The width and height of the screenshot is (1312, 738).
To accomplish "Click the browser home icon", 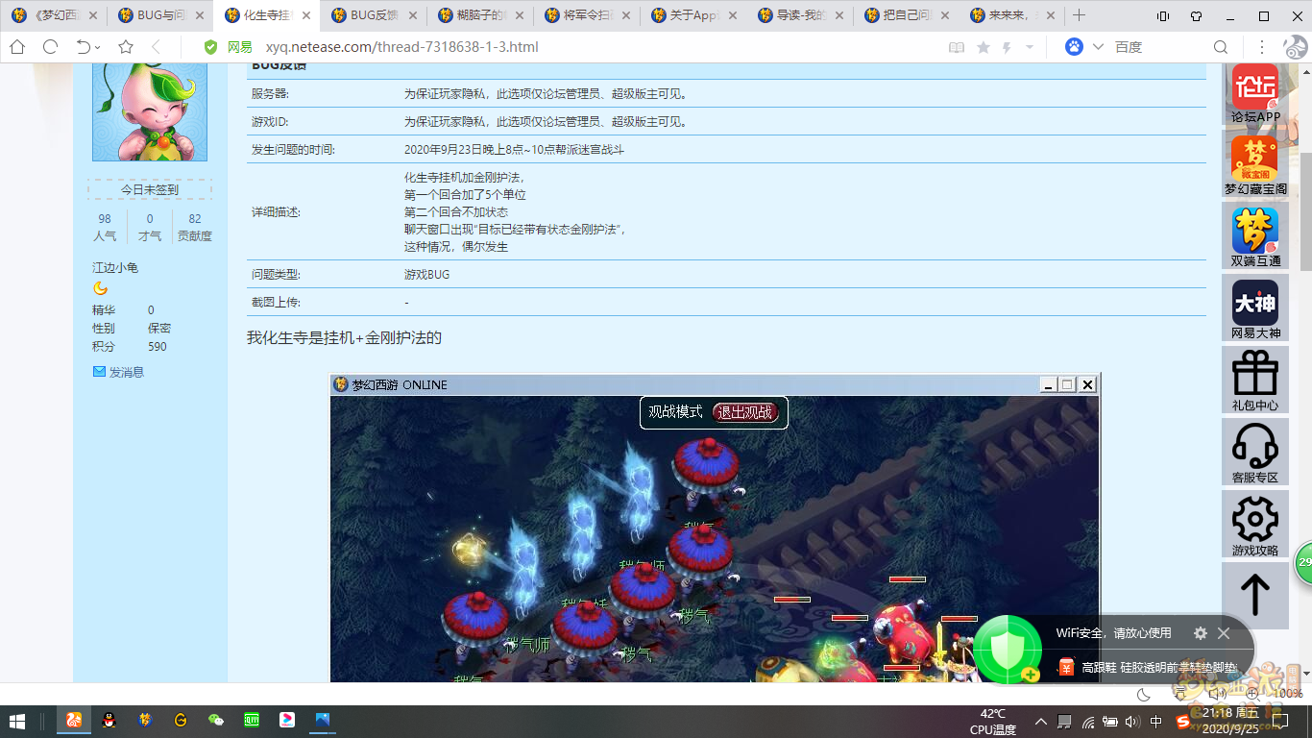I will [17, 47].
